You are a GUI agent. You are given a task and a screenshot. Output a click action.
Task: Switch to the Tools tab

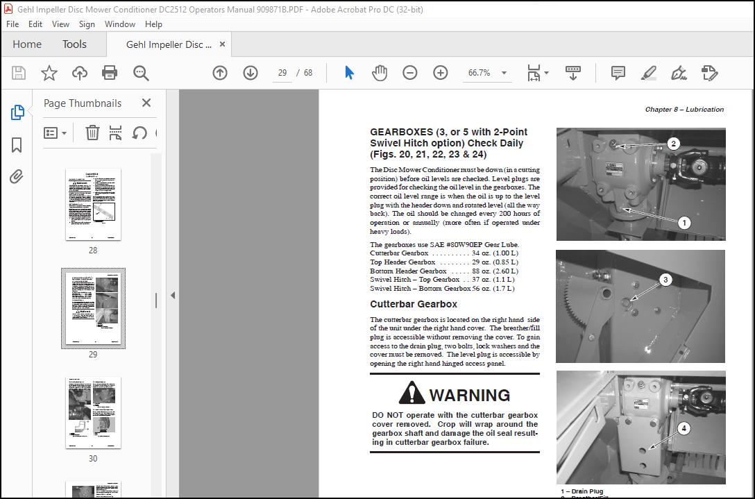74,44
